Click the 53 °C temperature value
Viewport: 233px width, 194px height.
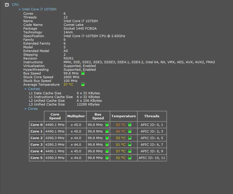click(121, 138)
